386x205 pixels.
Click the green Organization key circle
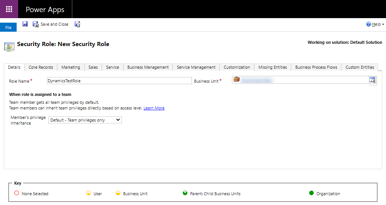311,193
